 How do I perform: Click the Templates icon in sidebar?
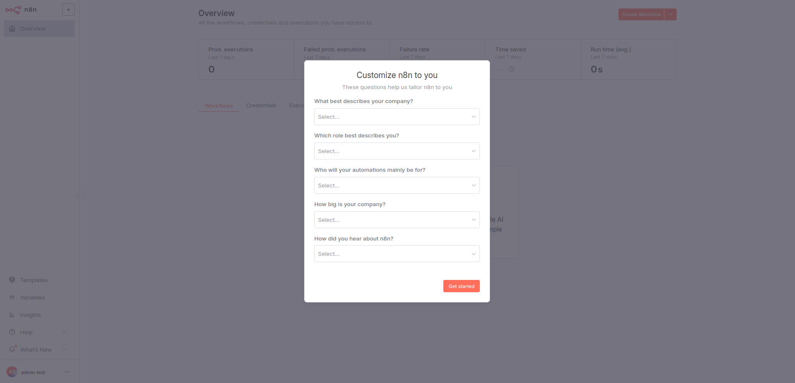pos(12,280)
